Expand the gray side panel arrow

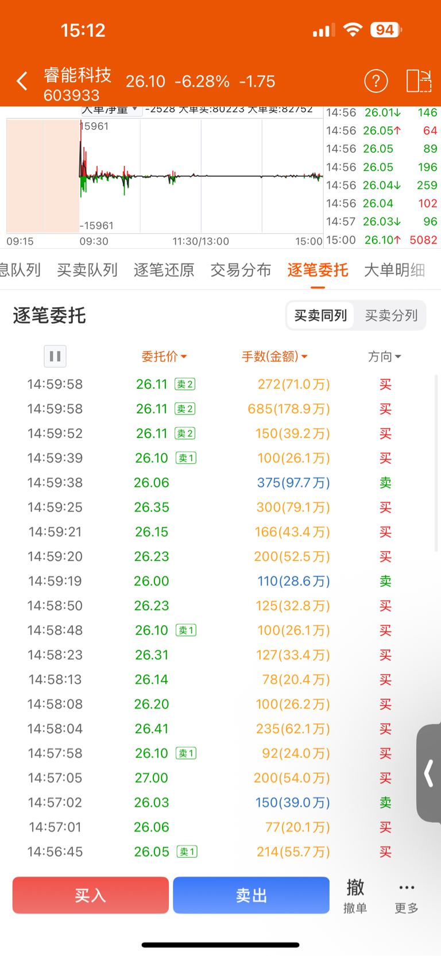coord(428,773)
